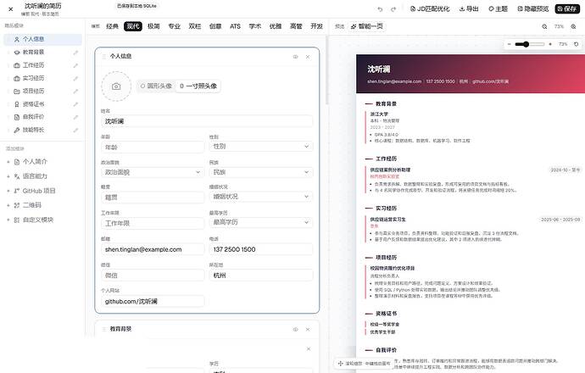Remove 教育背景 card with its X button
This screenshot has height=373, width=585.
point(308,330)
